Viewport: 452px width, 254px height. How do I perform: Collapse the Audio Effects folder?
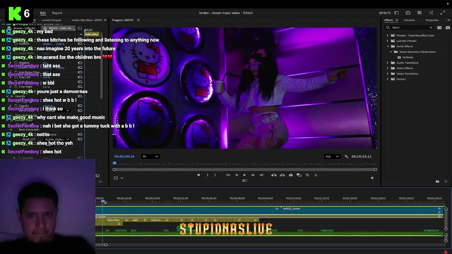[388, 46]
